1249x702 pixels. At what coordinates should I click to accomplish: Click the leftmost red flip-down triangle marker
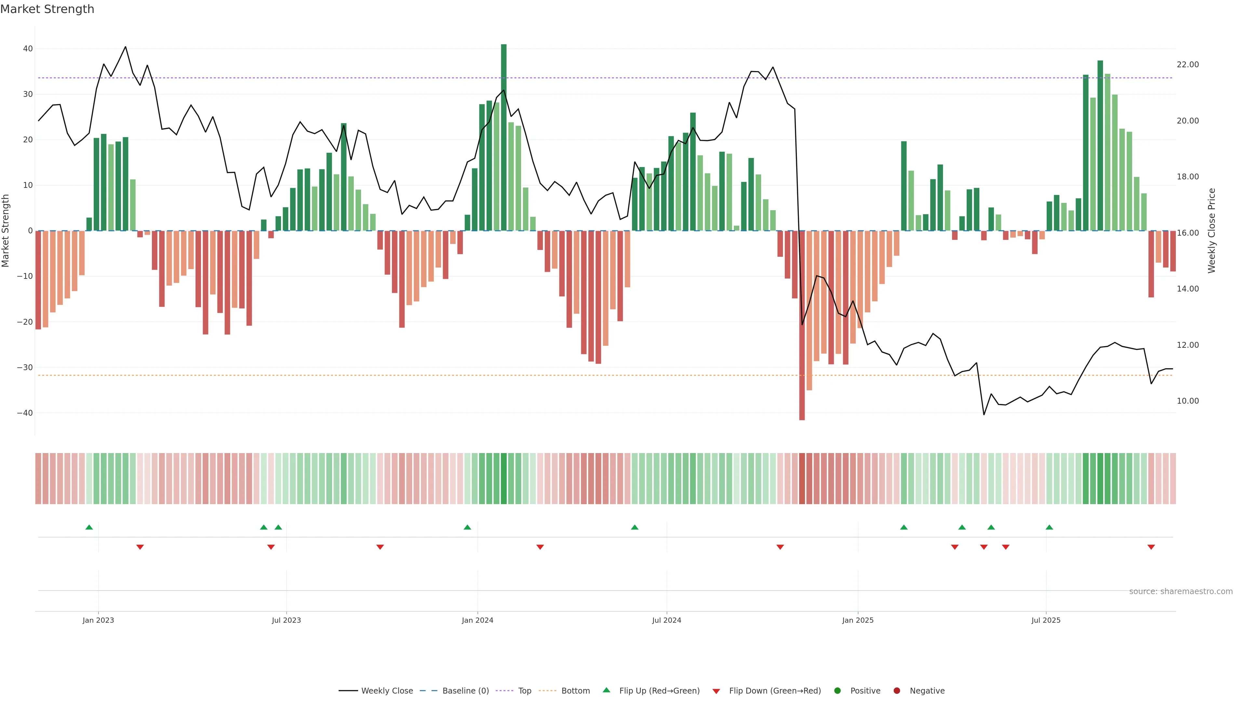tap(140, 547)
